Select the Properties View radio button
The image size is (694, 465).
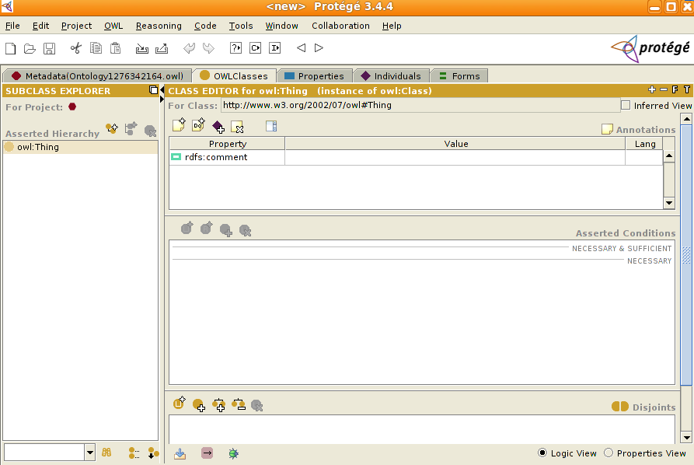609,453
